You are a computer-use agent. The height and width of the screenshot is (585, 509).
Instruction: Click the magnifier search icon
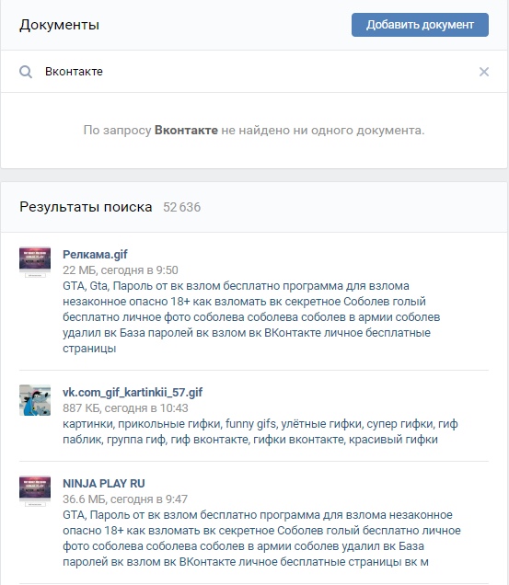coord(26,72)
